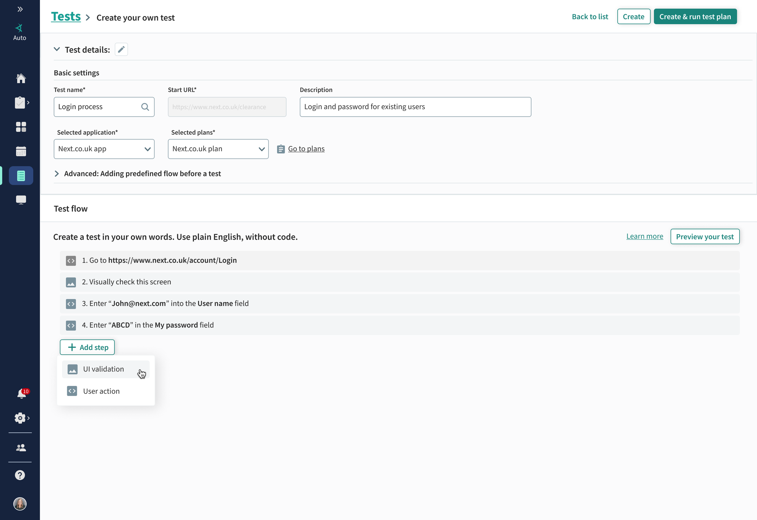Open the user profile avatar
This screenshot has width=757, height=520.
pyautogui.click(x=20, y=504)
